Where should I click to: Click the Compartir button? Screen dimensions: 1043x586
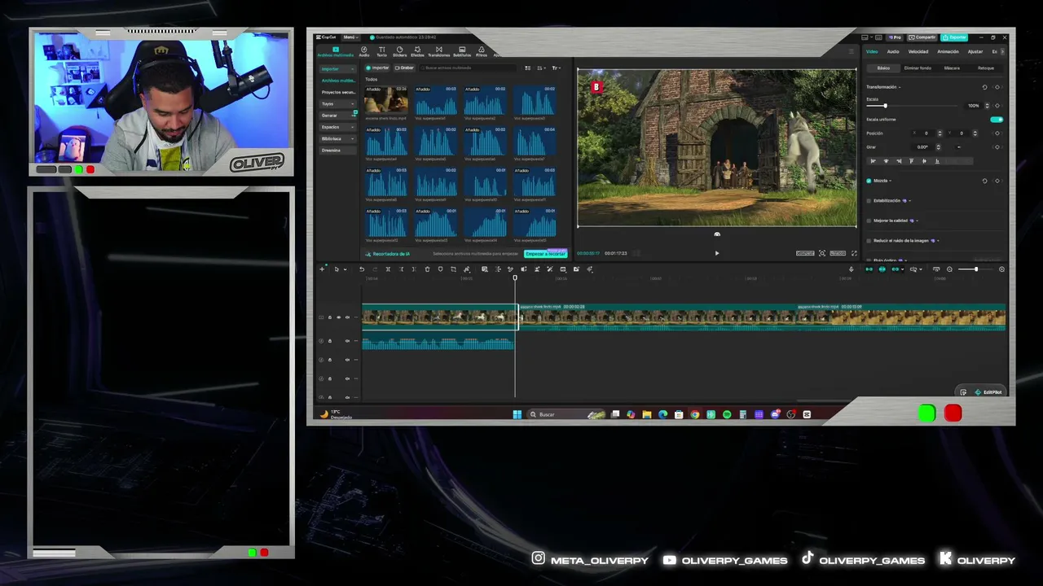point(923,37)
